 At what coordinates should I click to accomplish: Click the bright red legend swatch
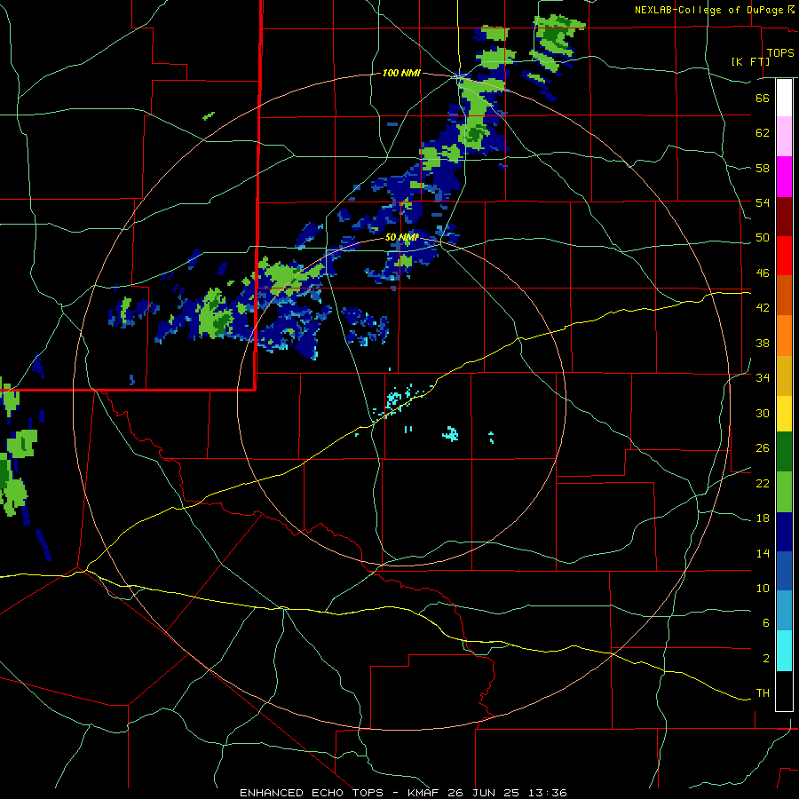pos(784,256)
